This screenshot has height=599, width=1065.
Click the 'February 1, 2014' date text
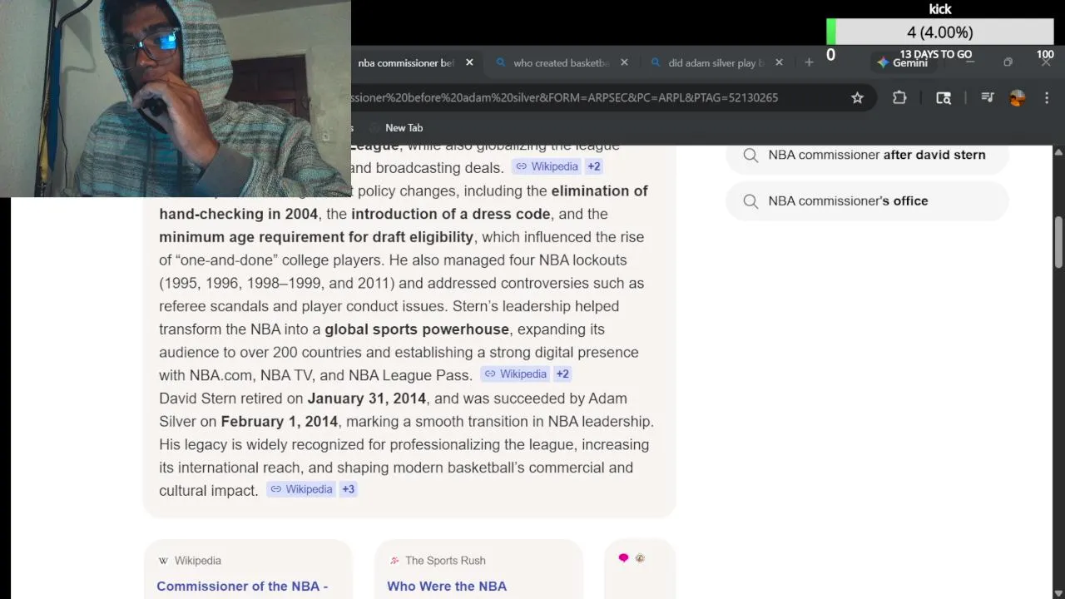pyautogui.click(x=280, y=422)
